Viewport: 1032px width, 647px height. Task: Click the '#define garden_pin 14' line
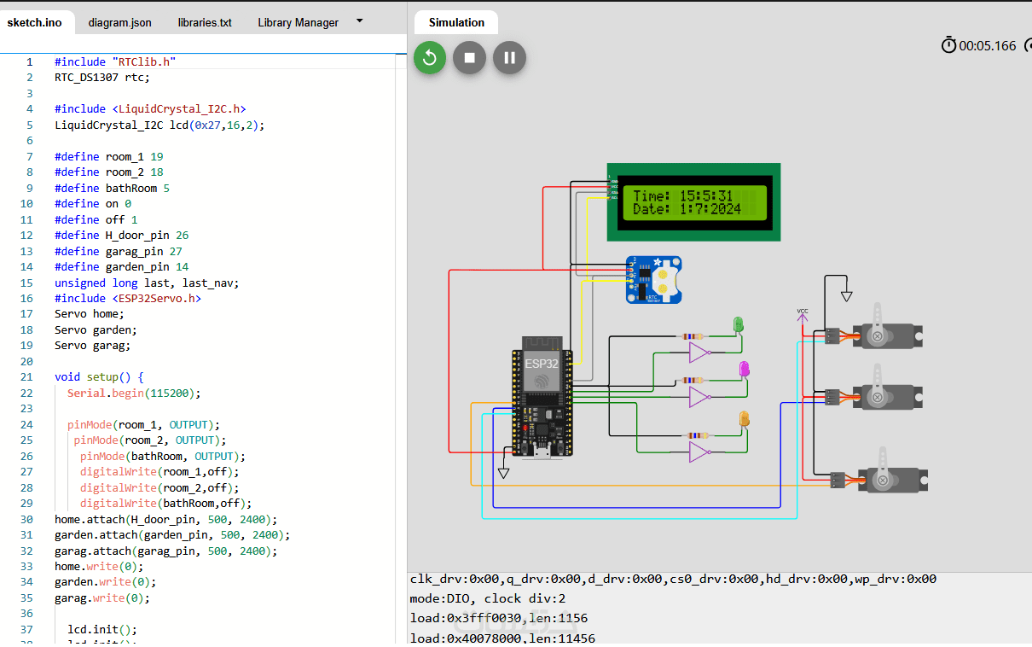click(x=121, y=266)
